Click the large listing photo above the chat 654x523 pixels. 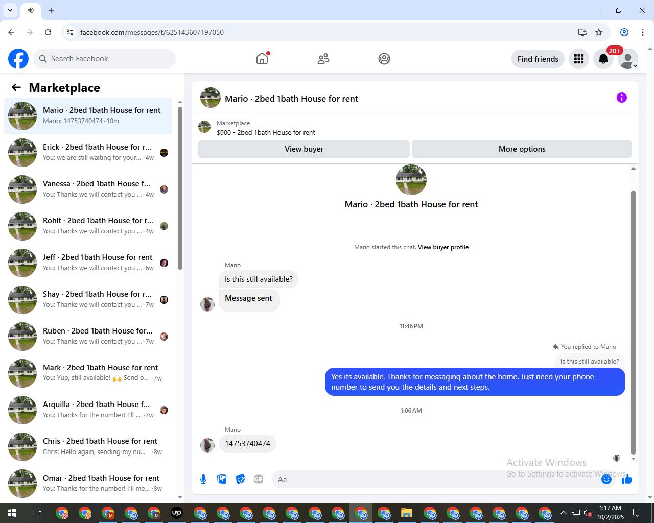(411, 180)
